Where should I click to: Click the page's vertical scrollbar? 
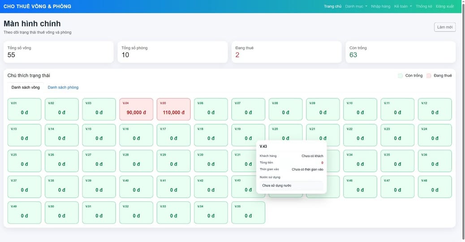pos(463,121)
